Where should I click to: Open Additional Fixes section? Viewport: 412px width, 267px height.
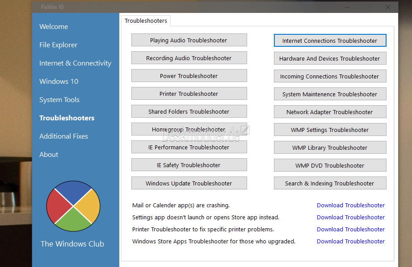tap(63, 136)
